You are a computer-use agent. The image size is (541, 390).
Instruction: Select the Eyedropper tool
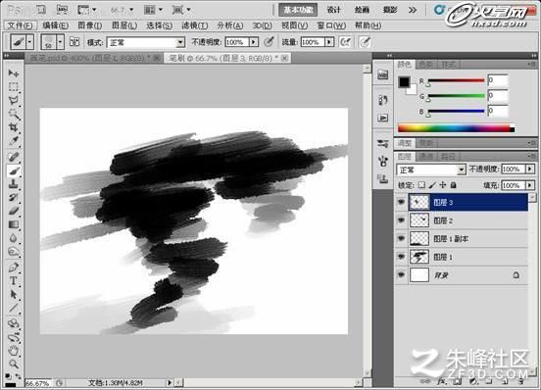pos(14,141)
